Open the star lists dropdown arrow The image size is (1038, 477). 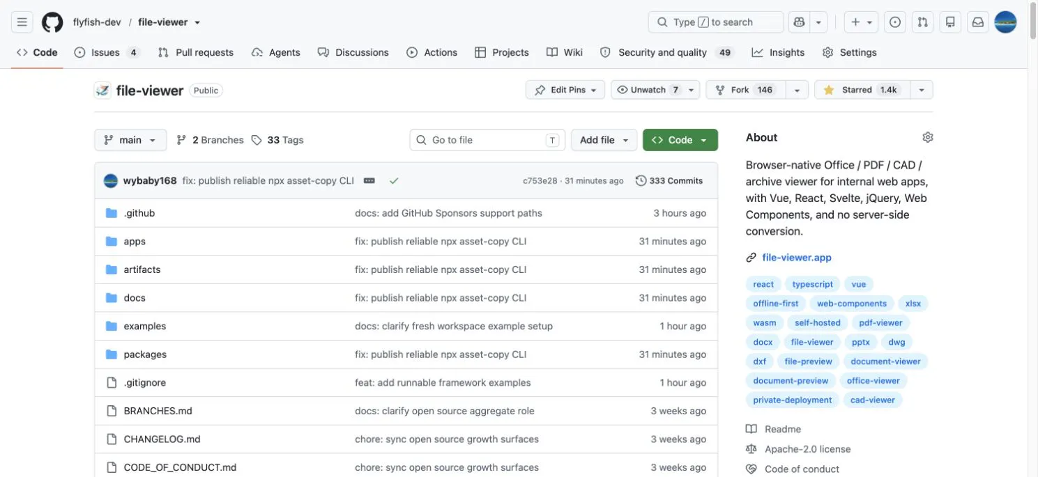tap(922, 90)
